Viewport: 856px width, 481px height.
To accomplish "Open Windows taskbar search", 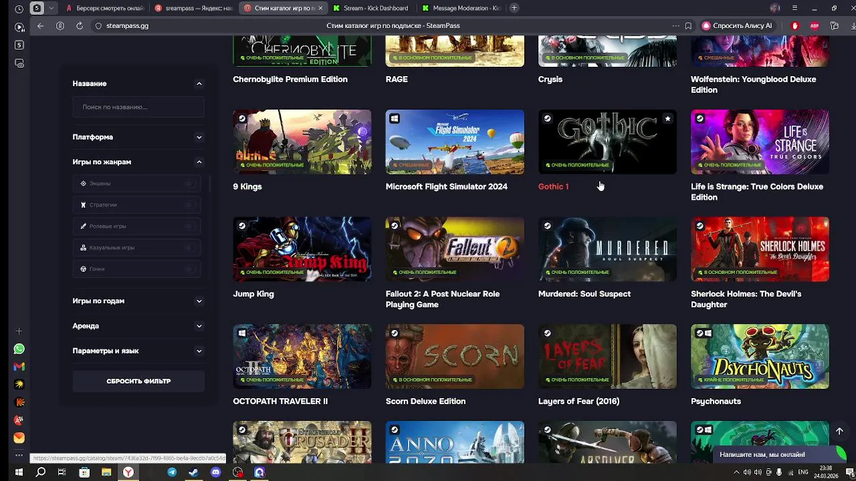I will click(x=41, y=472).
